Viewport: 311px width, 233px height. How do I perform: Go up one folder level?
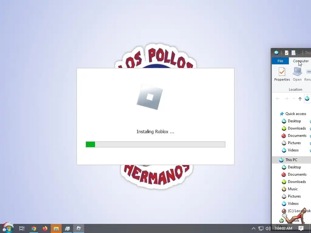pos(300,99)
